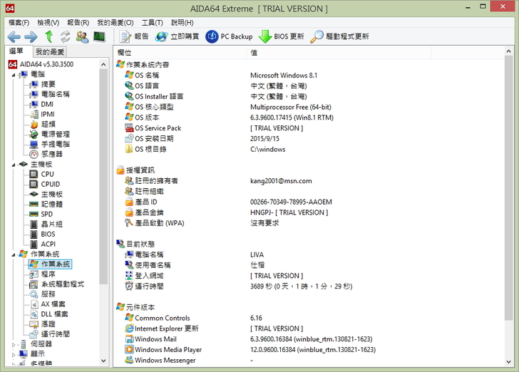The width and height of the screenshot is (519, 372).
Task: Click the back navigation arrow
Action: tap(14, 36)
